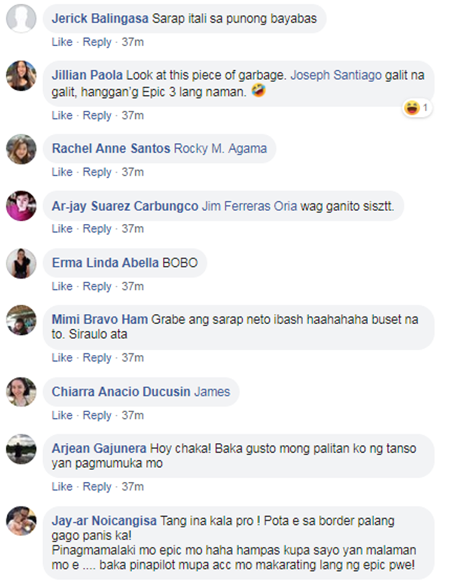The height and width of the screenshot is (582, 461).
Task: Like Erma Linda Abella's BOBO comment
Action: (x=62, y=286)
